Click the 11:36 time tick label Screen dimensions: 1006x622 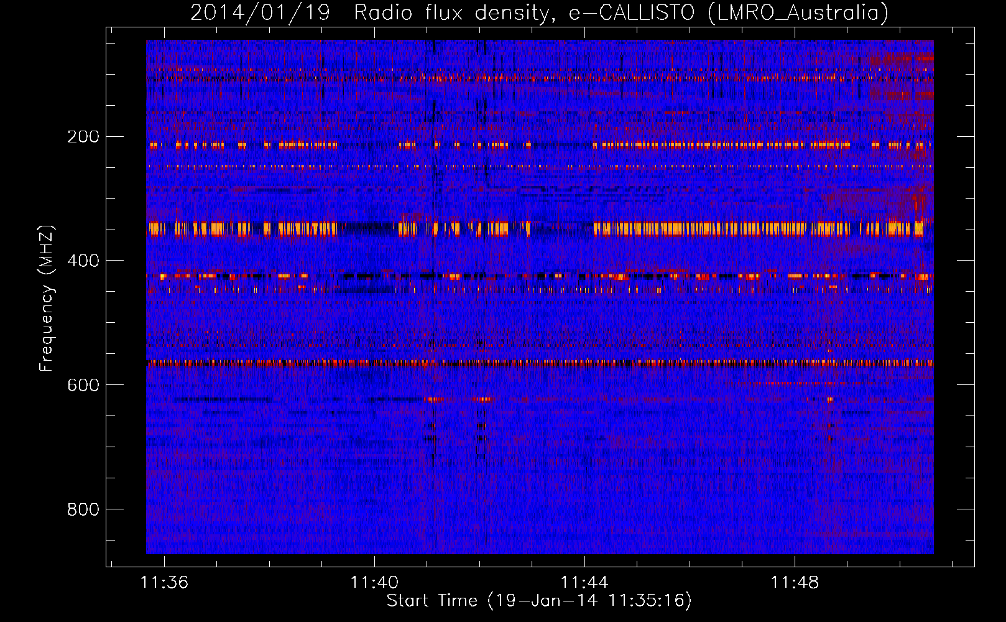click(x=164, y=583)
